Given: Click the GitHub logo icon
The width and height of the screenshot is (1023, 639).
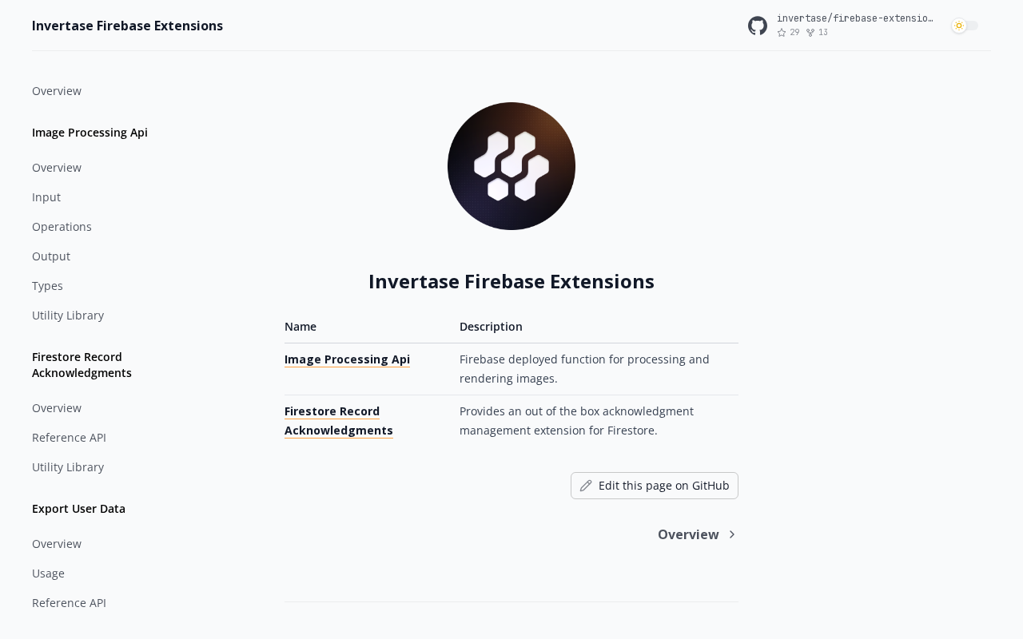Looking at the screenshot, I should 758,26.
